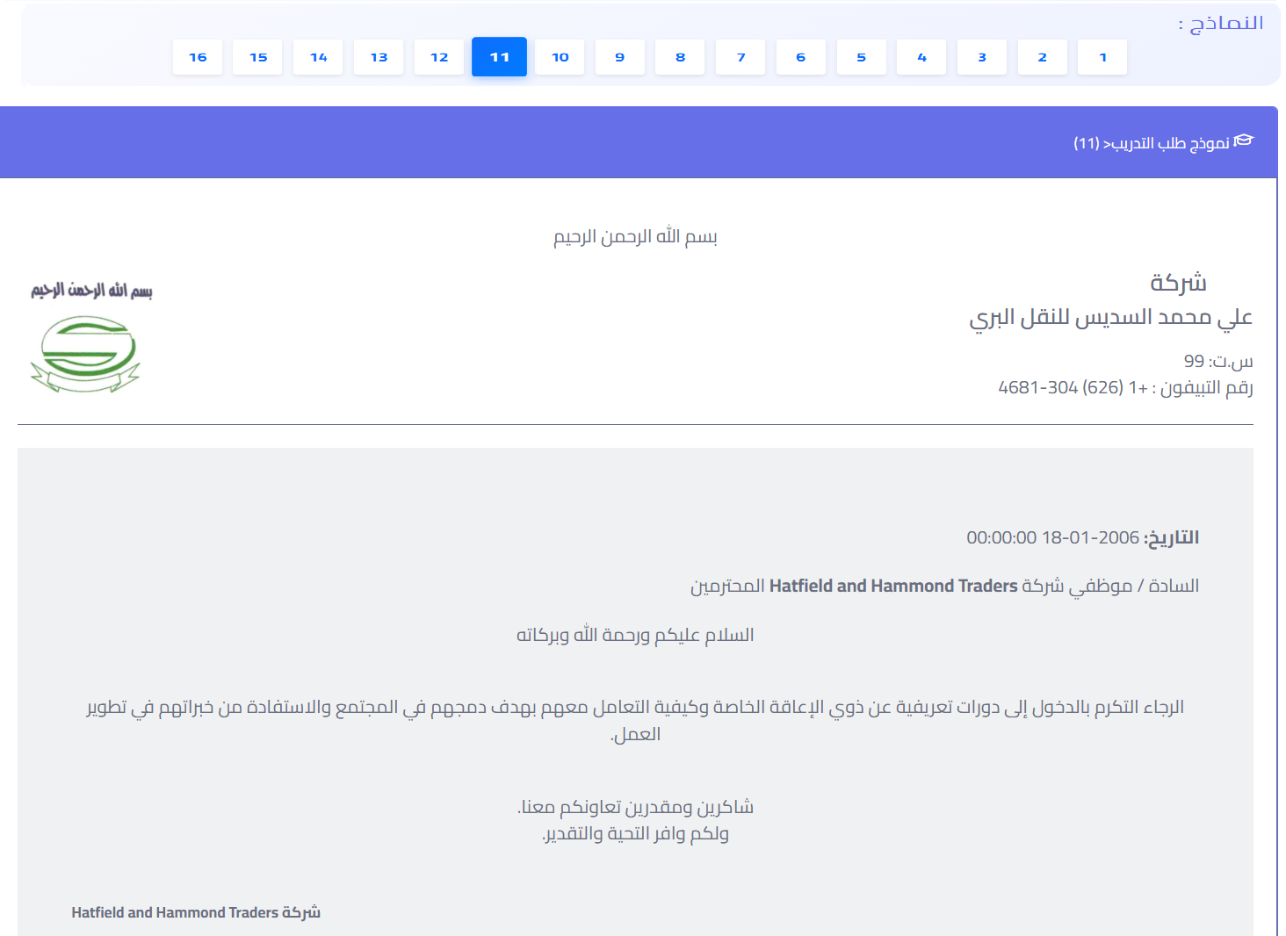Select form number 9
1286x936 pixels.
coord(619,57)
